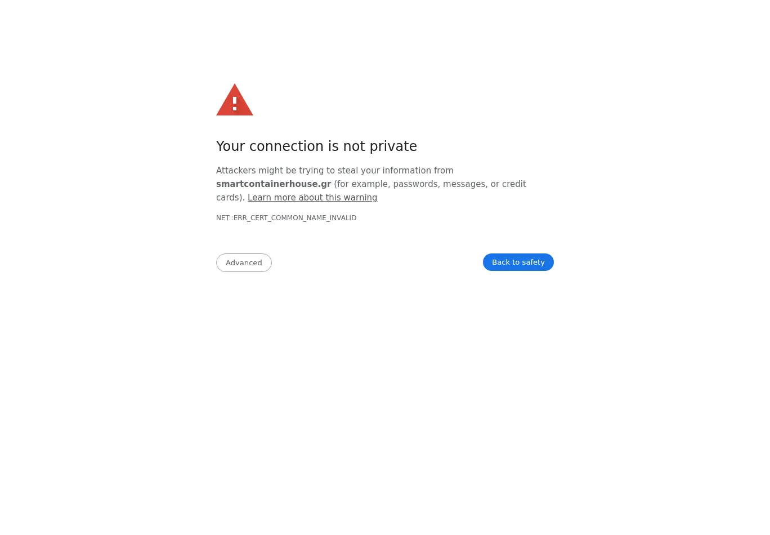Click the passwords, messages, or credit text
The width and height of the screenshot is (770, 535).
pyautogui.click(x=460, y=184)
